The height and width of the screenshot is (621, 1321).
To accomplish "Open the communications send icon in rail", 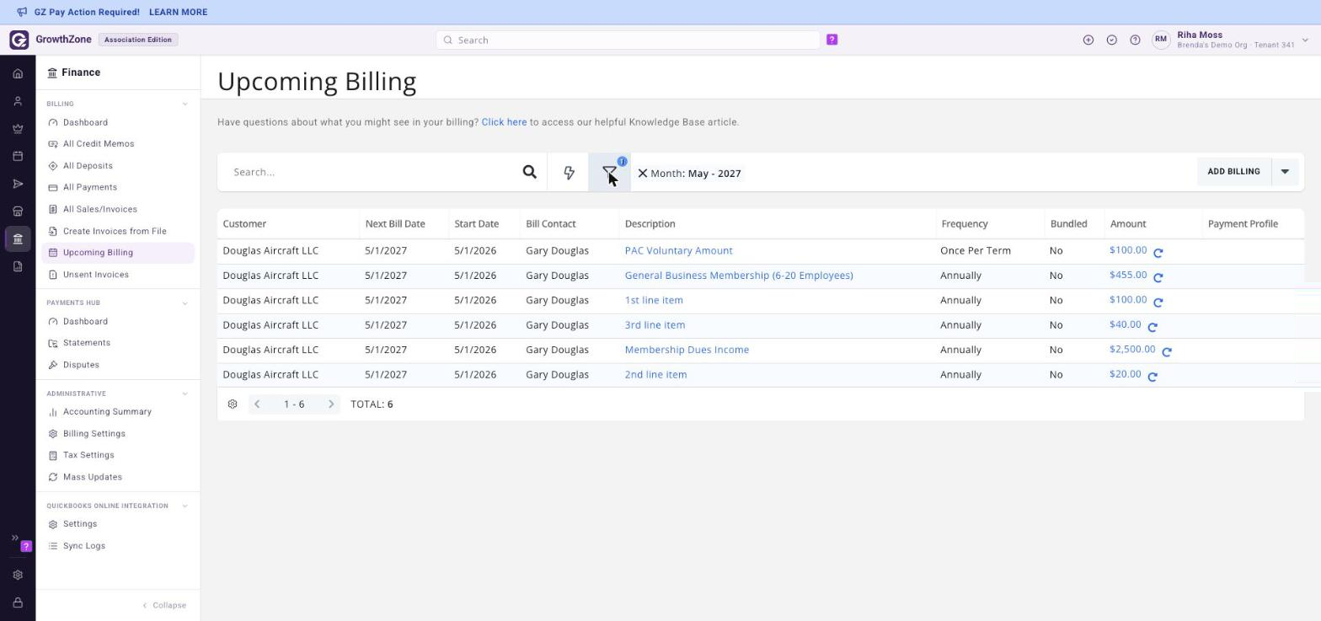I will click(x=18, y=185).
